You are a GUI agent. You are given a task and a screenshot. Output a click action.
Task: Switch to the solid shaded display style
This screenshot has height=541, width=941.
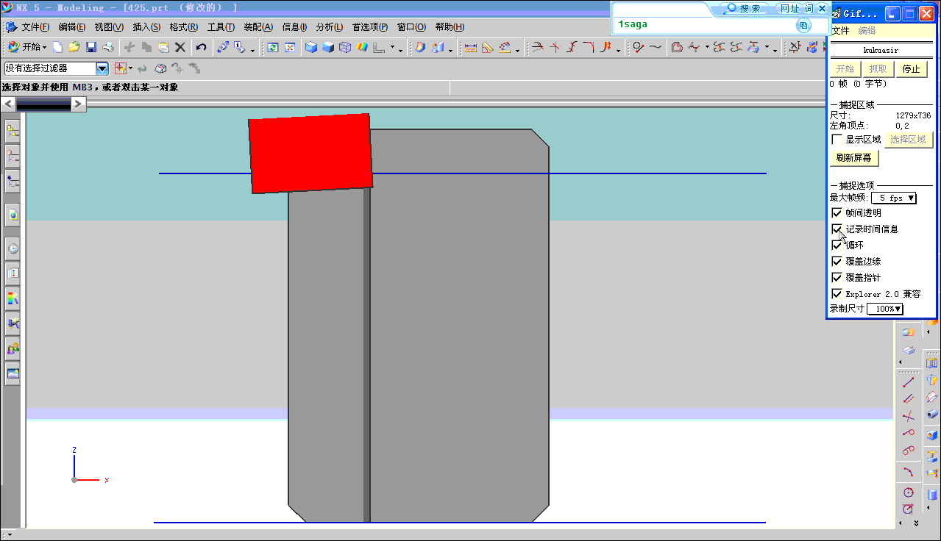point(328,47)
